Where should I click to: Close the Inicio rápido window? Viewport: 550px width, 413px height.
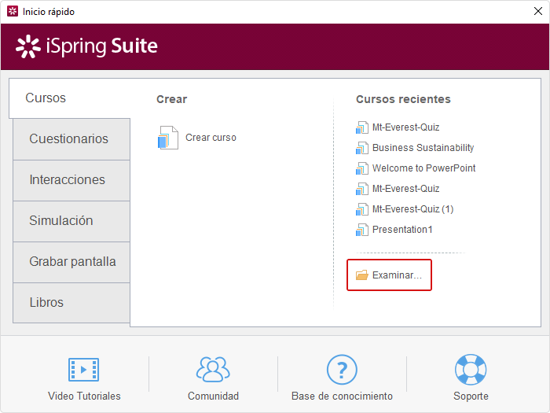point(537,11)
